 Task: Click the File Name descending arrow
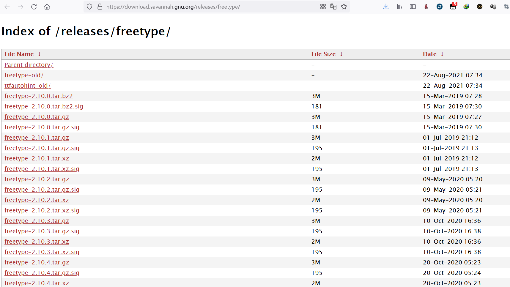click(39, 54)
